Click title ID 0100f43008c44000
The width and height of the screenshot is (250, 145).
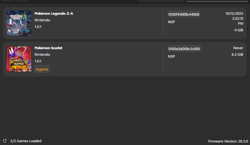[x=184, y=14]
